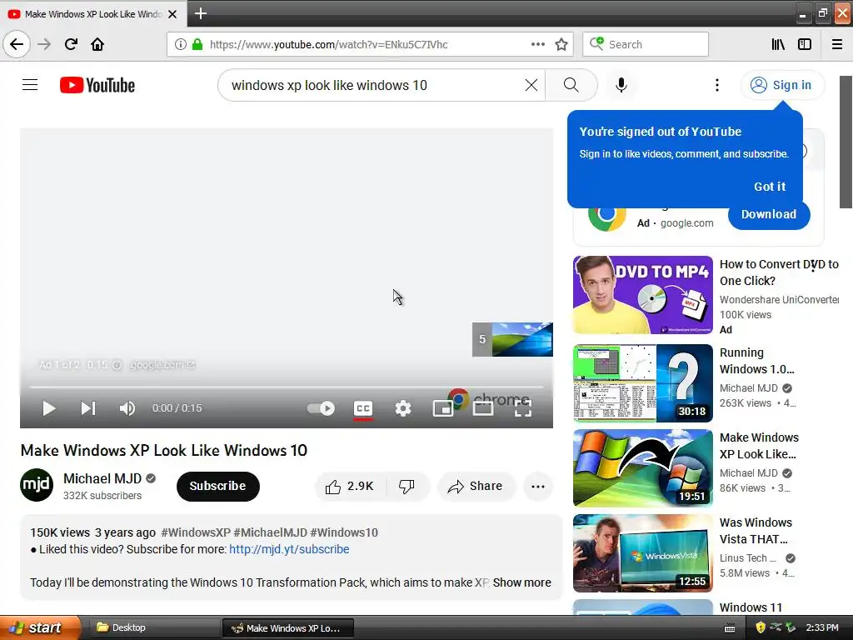853x640 pixels.
Task: Toggle closed captions CC
Action: pos(363,408)
